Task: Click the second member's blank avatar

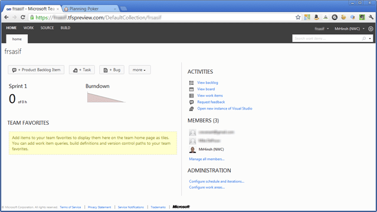Action: coord(192,141)
